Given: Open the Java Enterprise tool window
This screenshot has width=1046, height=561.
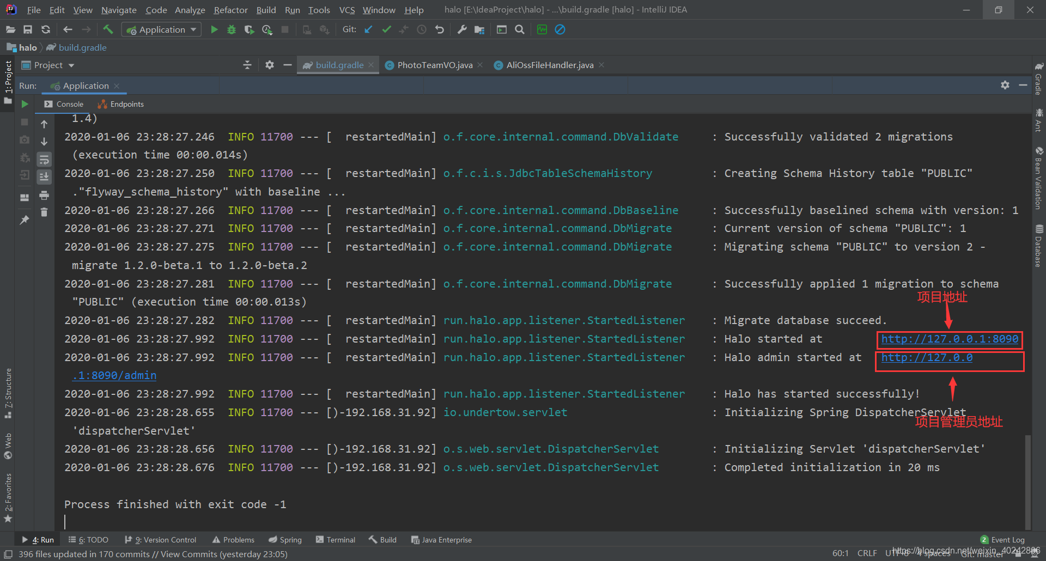Looking at the screenshot, I should (x=441, y=540).
